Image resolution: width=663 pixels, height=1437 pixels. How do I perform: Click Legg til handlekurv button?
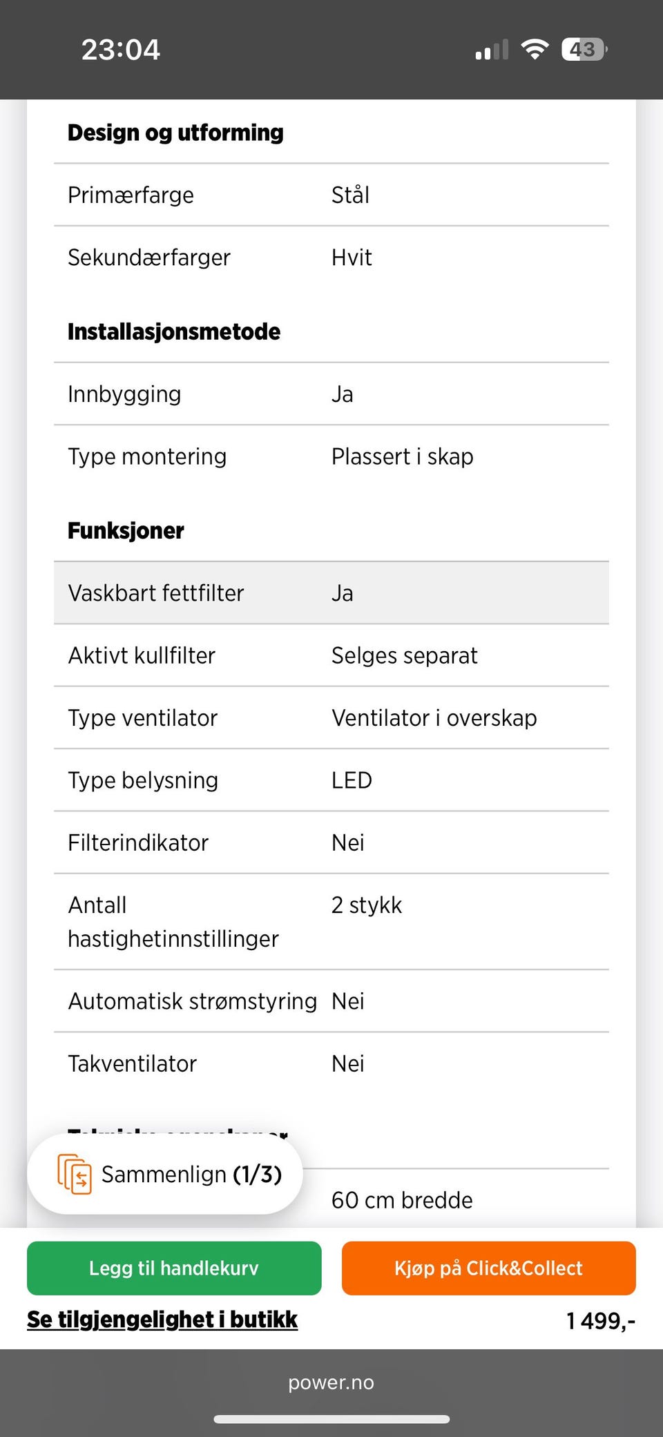tap(174, 1268)
